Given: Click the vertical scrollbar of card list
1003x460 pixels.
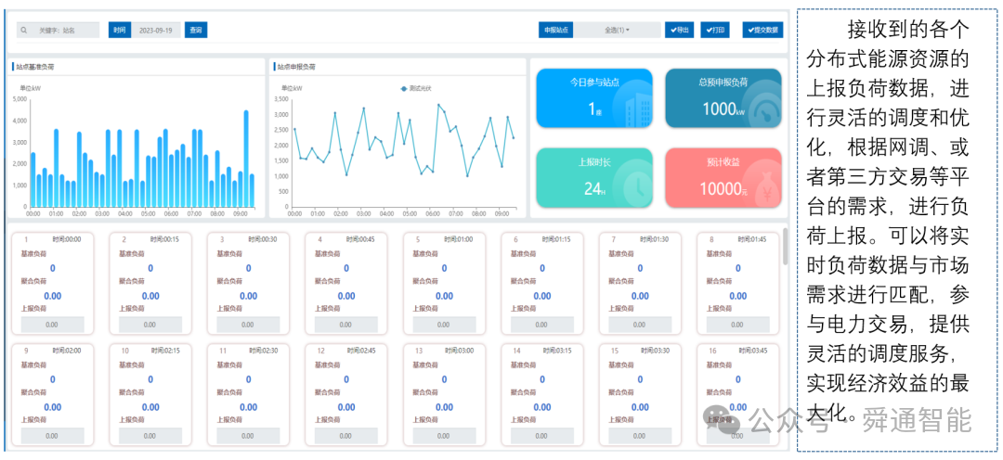Looking at the screenshot, I should point(786,246).
